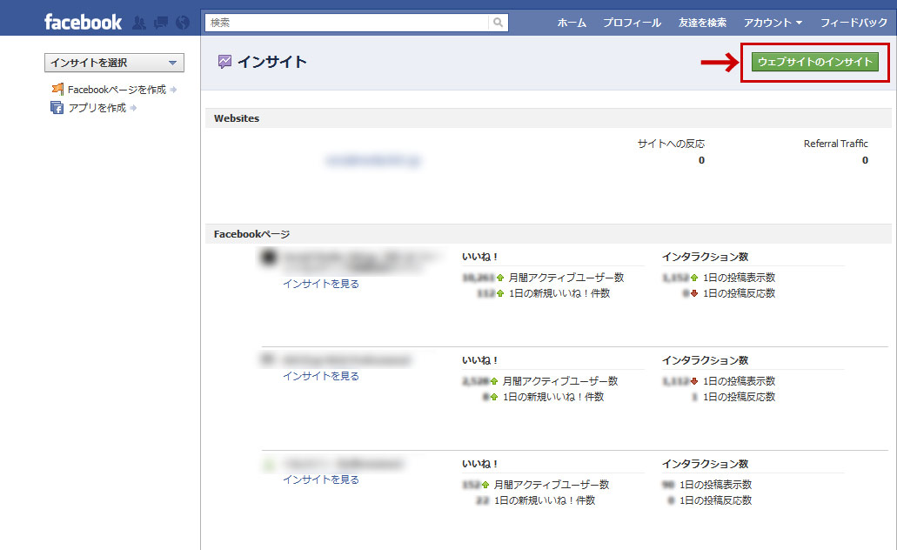
Task: Click the search magnifier button
Action: pyautogui.click(x=499, y=23)
